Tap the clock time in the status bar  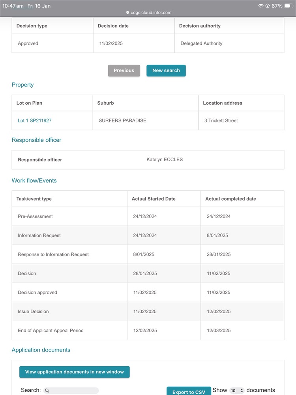13,6
